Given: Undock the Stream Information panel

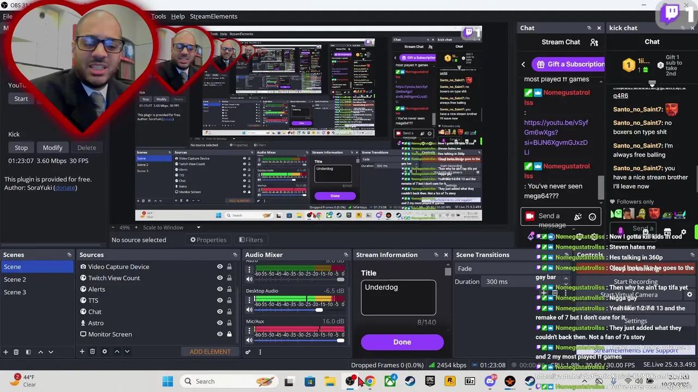Looking at the screenshot, I should [436, 255].
